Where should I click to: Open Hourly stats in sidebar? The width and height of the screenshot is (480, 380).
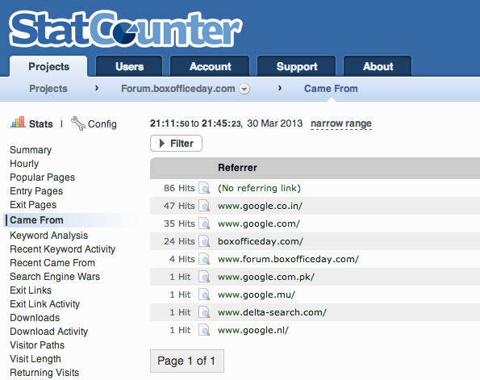pos(24,164)
